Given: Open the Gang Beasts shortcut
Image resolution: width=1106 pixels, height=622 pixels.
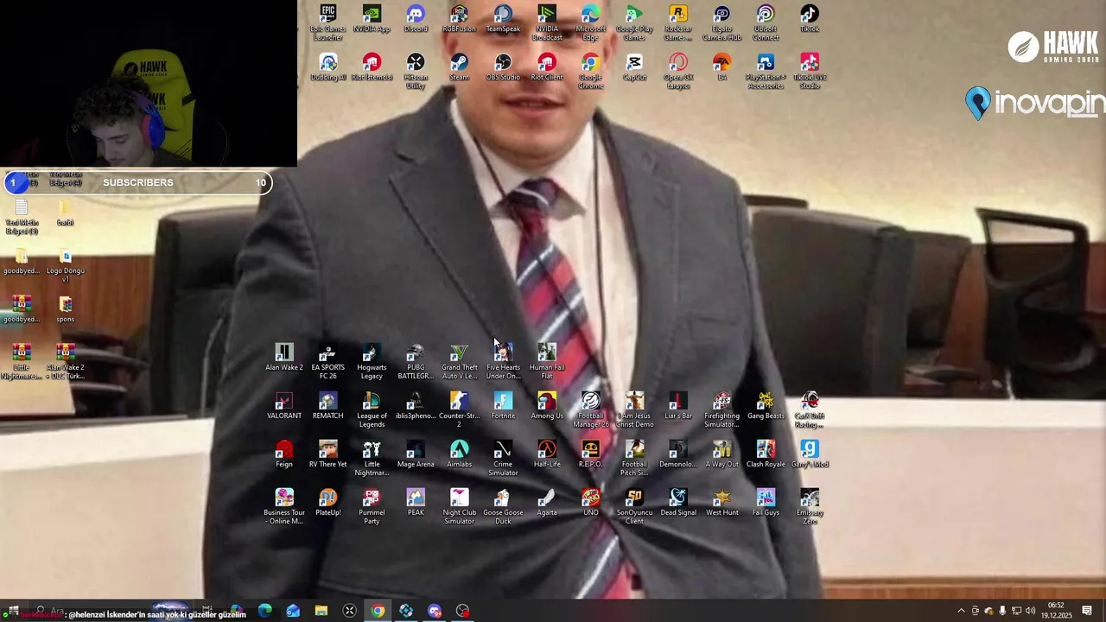Looking at the screenshot, I should (x=766, y=406).
